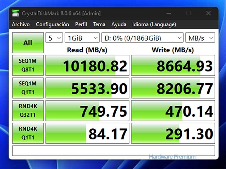Open the Tema menu
The image size is (226, 169).
99,24
